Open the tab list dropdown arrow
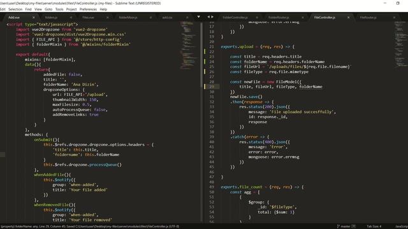Screen dimensions: 408x229 [198, 17]
